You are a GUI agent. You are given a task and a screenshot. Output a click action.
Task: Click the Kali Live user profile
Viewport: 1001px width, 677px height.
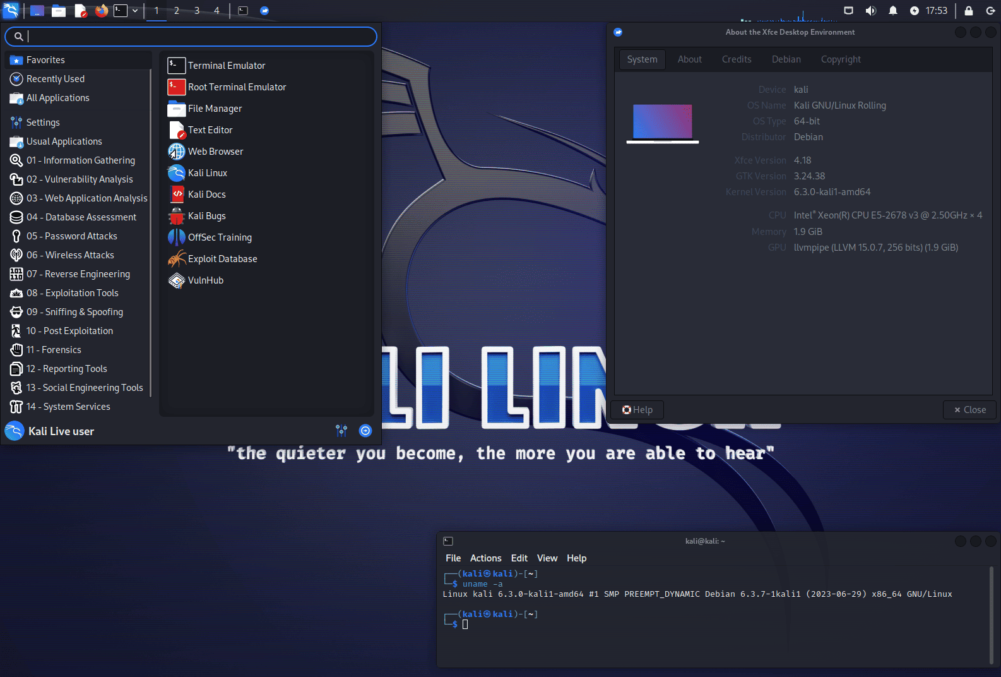50,431
